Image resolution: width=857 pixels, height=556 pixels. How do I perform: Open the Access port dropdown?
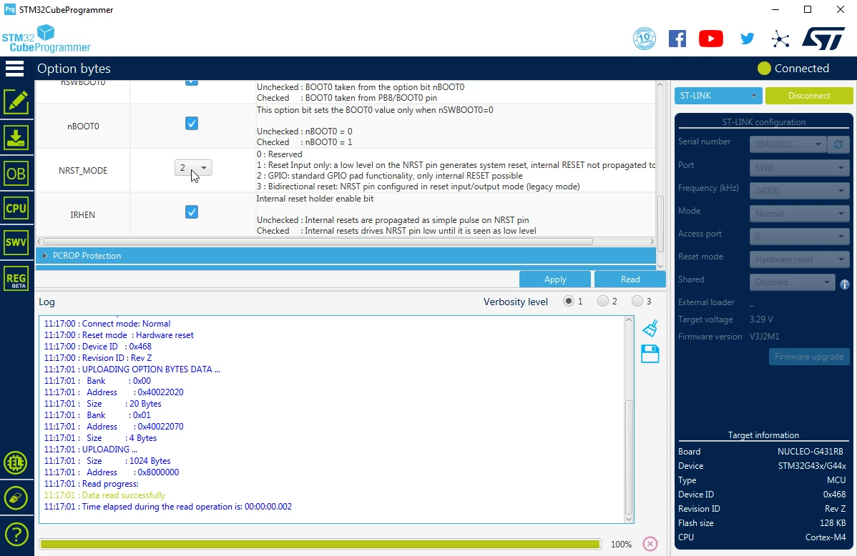tap(799, 237)
